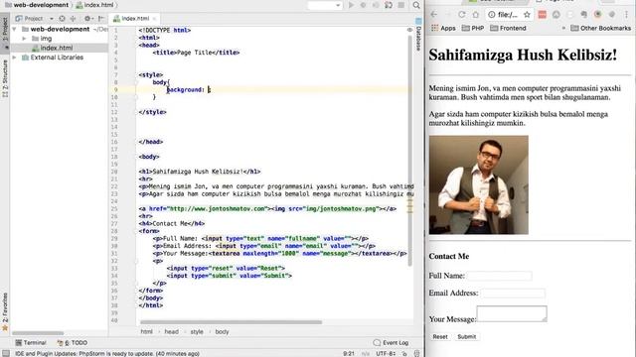Click the UTF-8 encoding selector
Screen dimensions: 636x357
[386, 353]
